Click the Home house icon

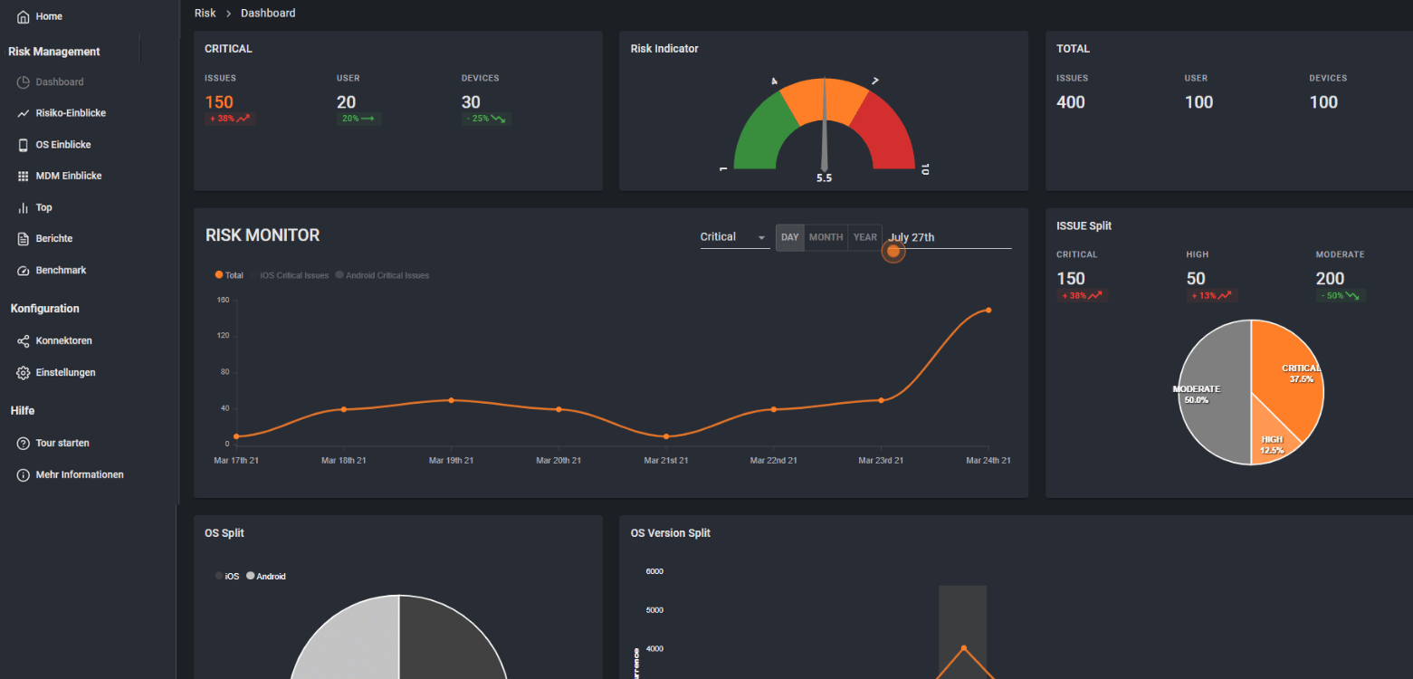(24, 17)
